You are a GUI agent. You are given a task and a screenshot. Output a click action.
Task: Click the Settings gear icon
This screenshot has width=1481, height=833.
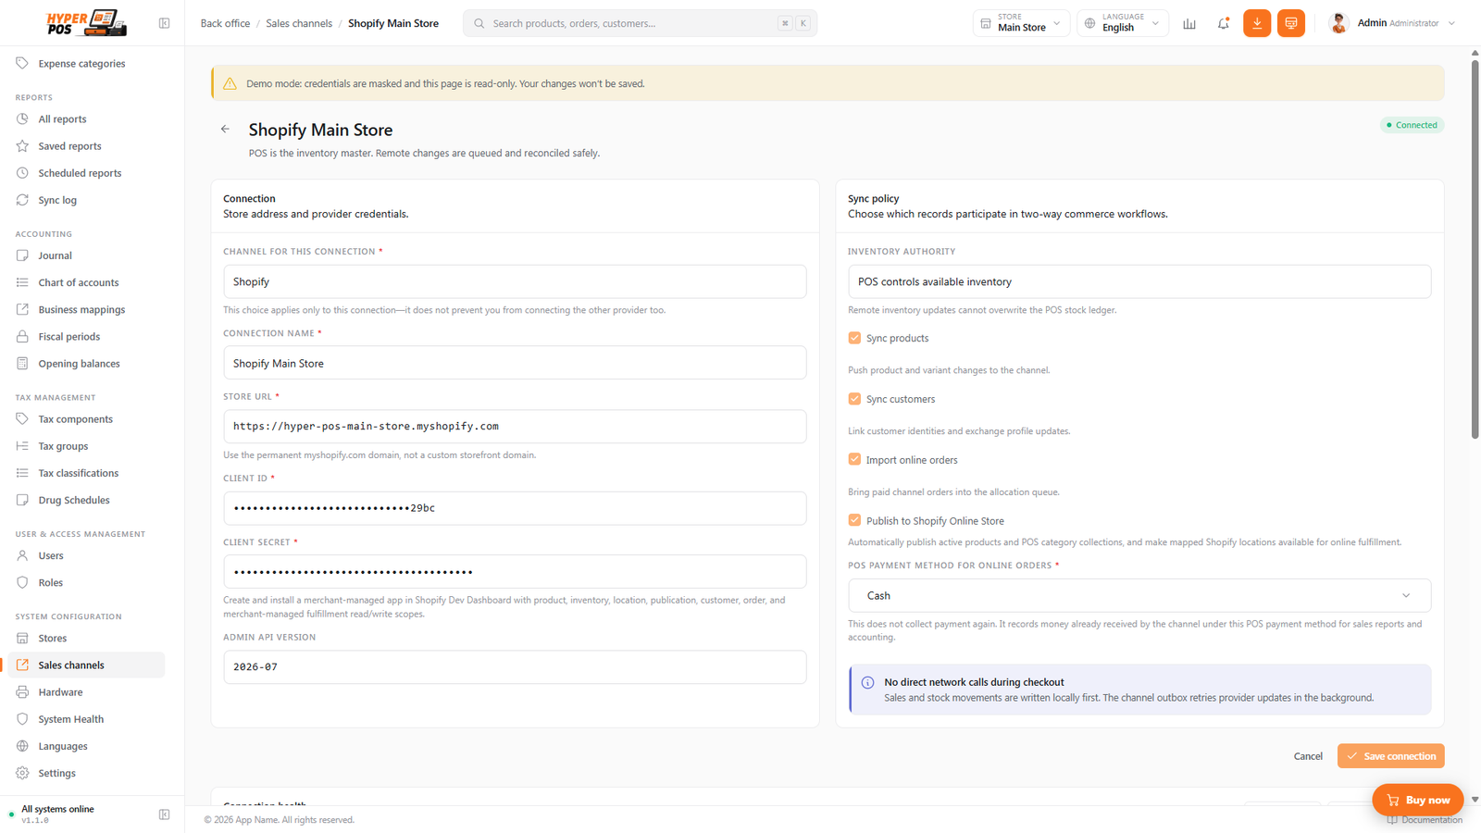(22, 773)
